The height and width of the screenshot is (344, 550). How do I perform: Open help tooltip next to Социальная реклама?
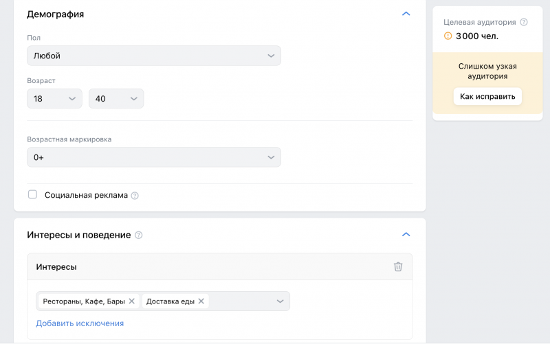tap(135, 196)
